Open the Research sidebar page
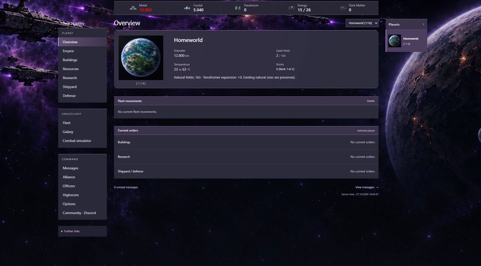Screen dimensions: 481x266 coord(83,78)
